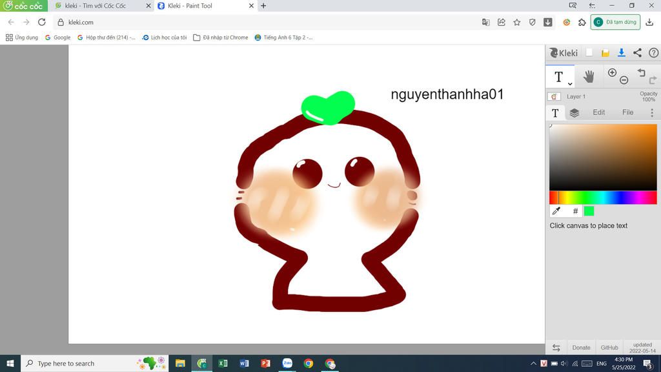Open the Lịch học của tôi bookmark

point(165,37)
